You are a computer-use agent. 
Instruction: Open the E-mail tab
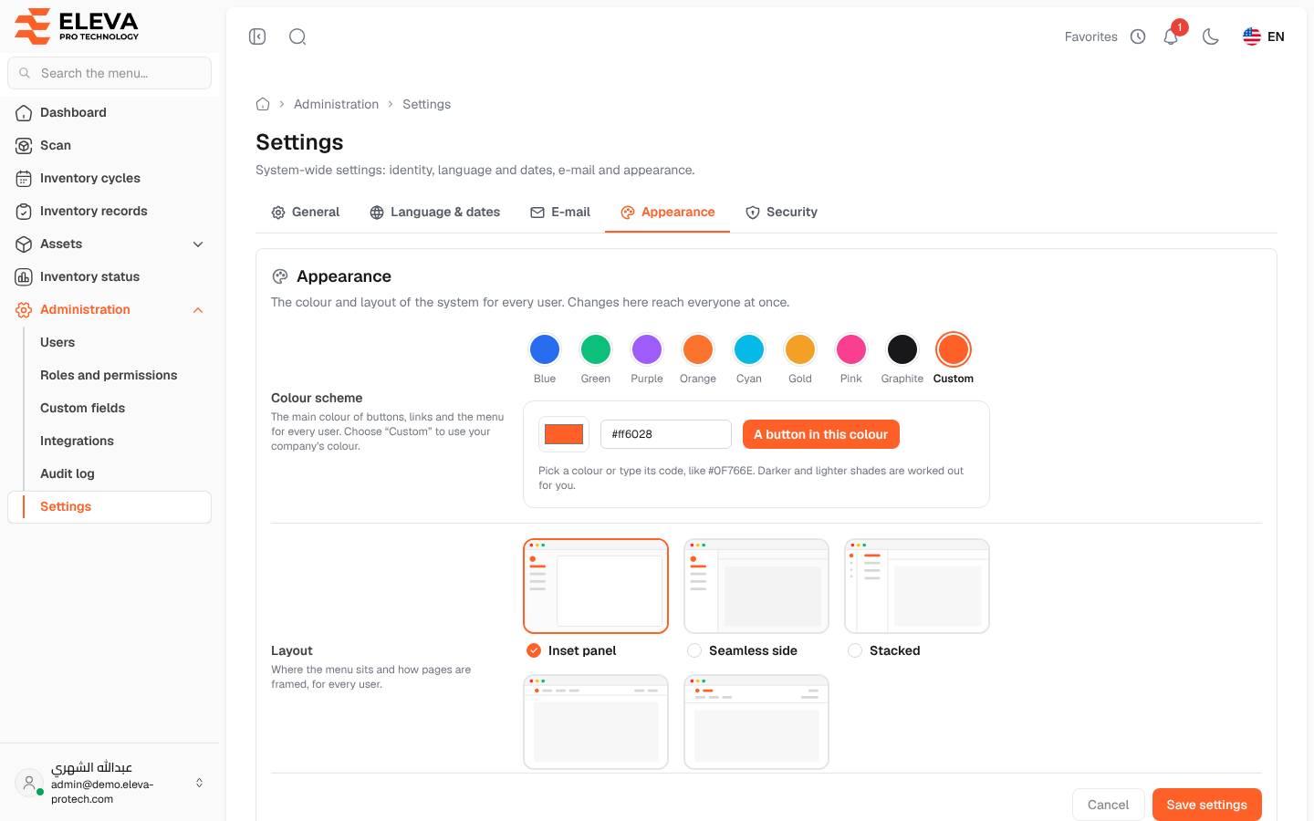(x=560, y=213)
